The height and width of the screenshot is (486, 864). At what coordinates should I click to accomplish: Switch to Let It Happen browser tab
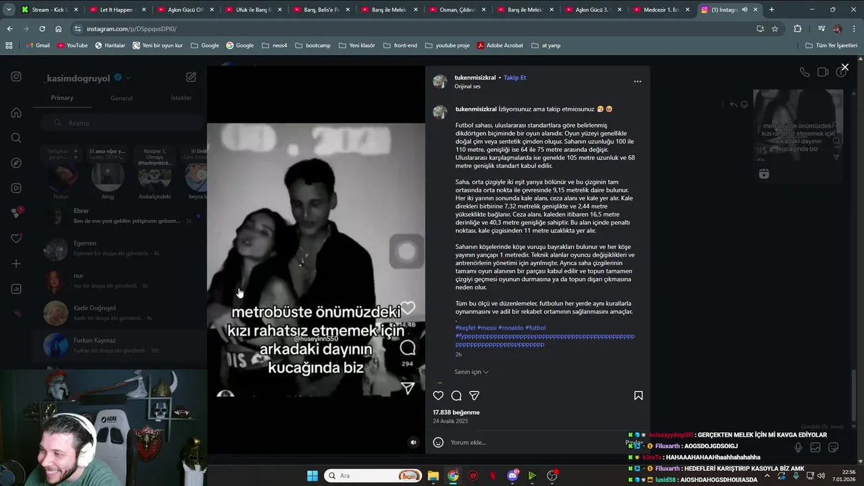click(117, 9)
